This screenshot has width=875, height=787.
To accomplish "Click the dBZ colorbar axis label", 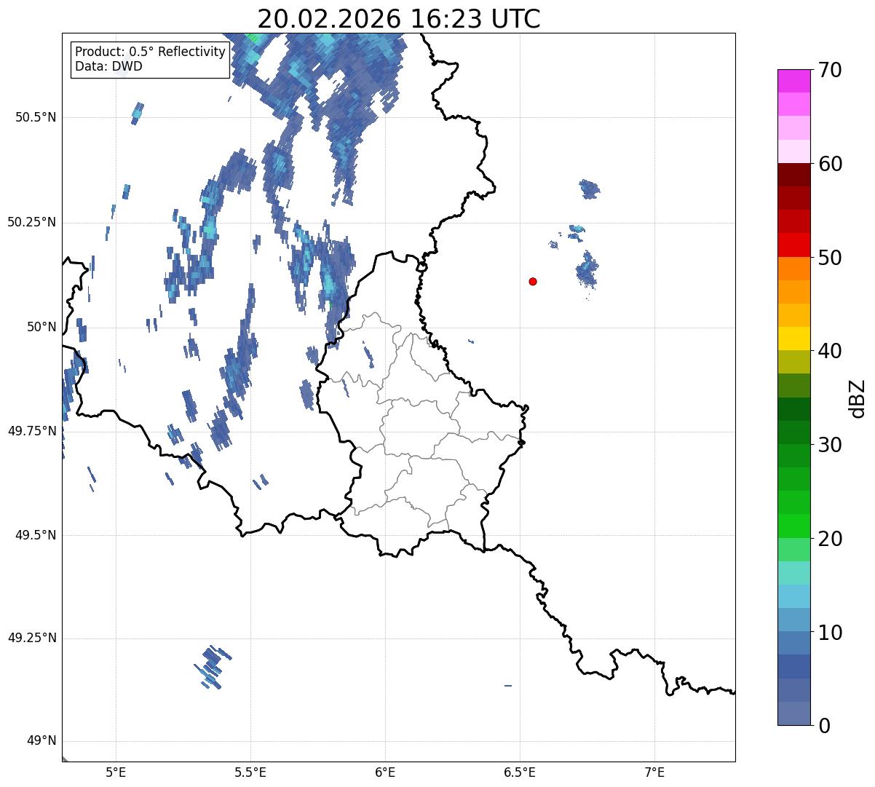I will [x=858, y=398].
